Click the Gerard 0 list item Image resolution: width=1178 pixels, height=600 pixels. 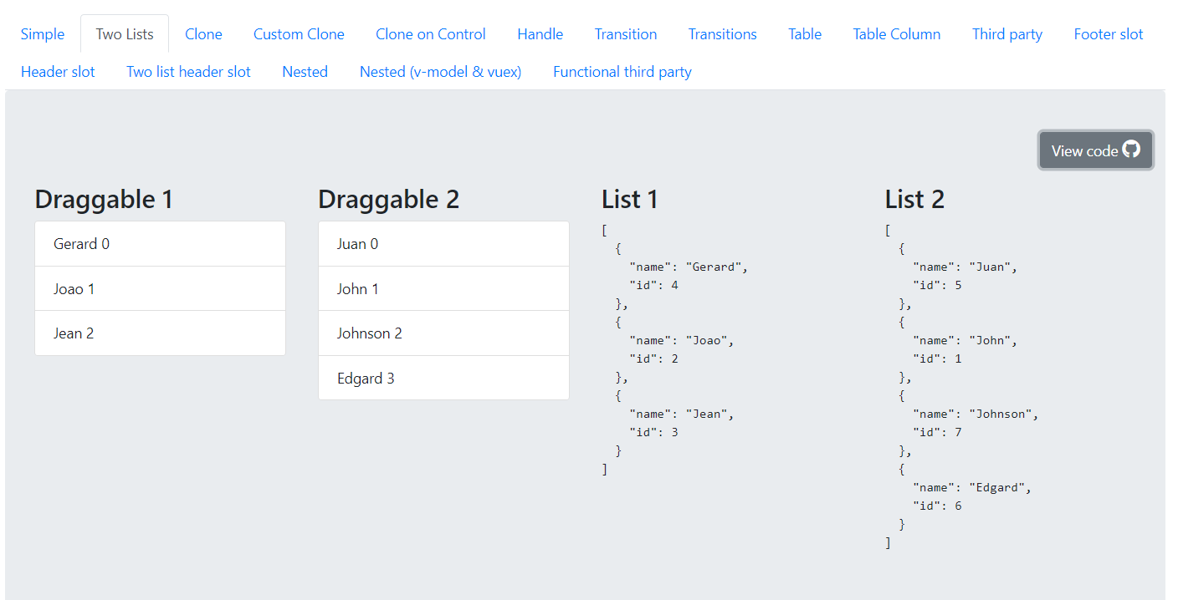160,244
